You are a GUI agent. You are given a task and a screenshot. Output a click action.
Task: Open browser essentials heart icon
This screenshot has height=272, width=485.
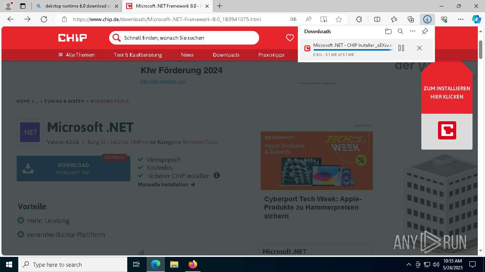(444, 19)
